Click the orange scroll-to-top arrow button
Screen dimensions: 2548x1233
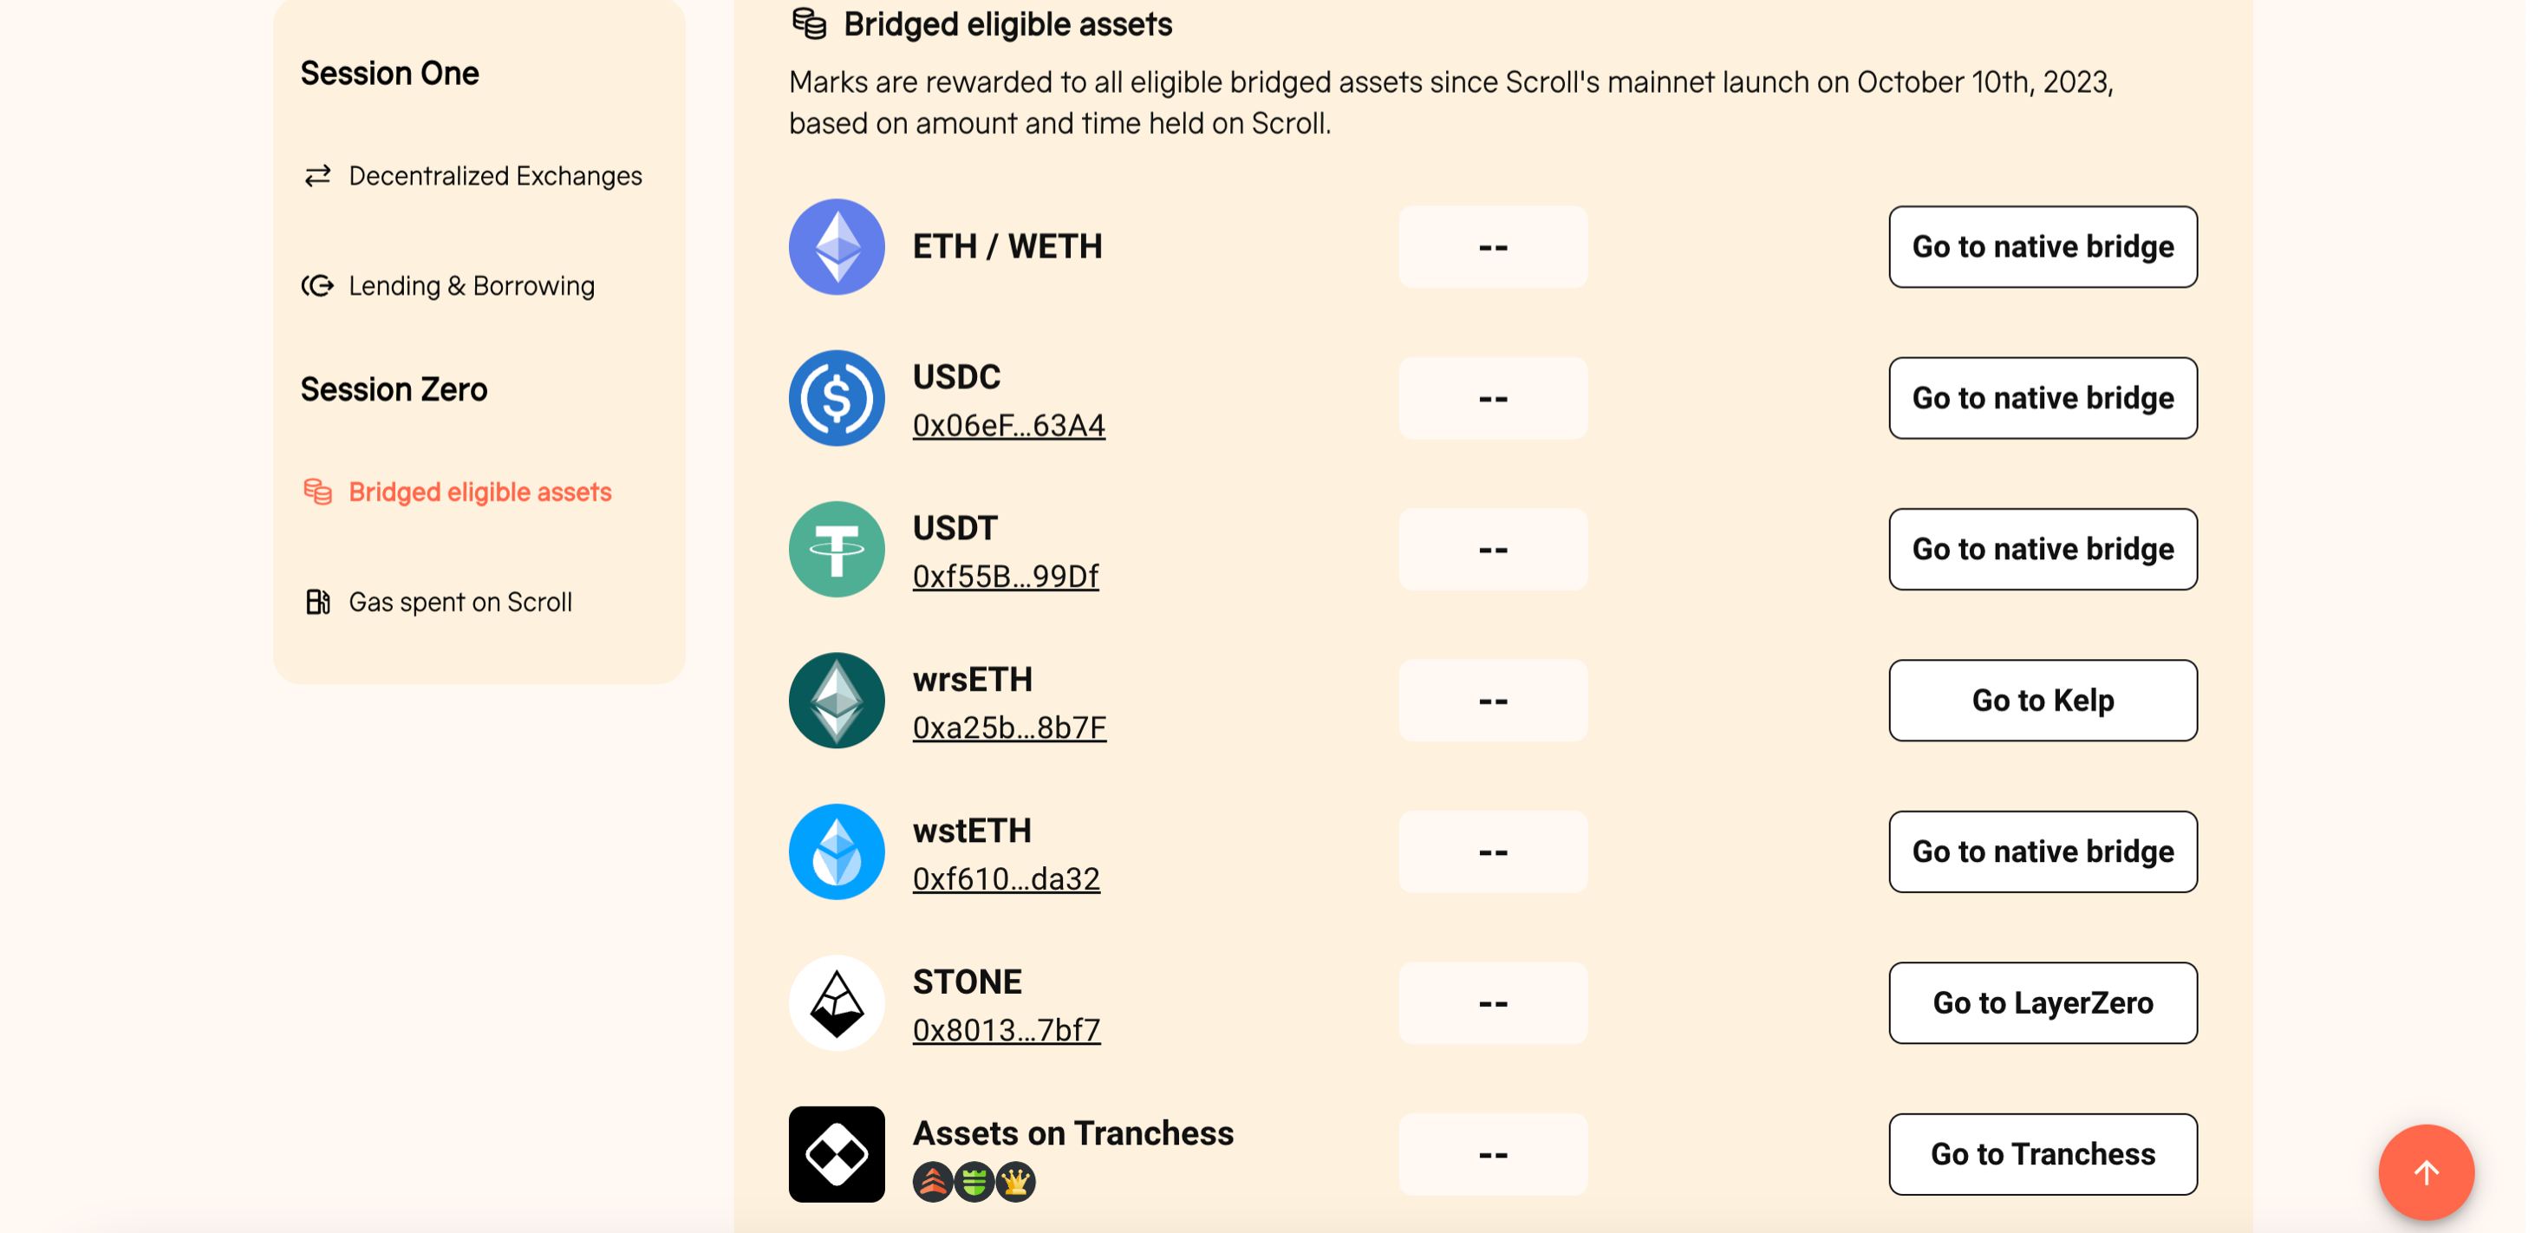(x=2427, y=1172)
